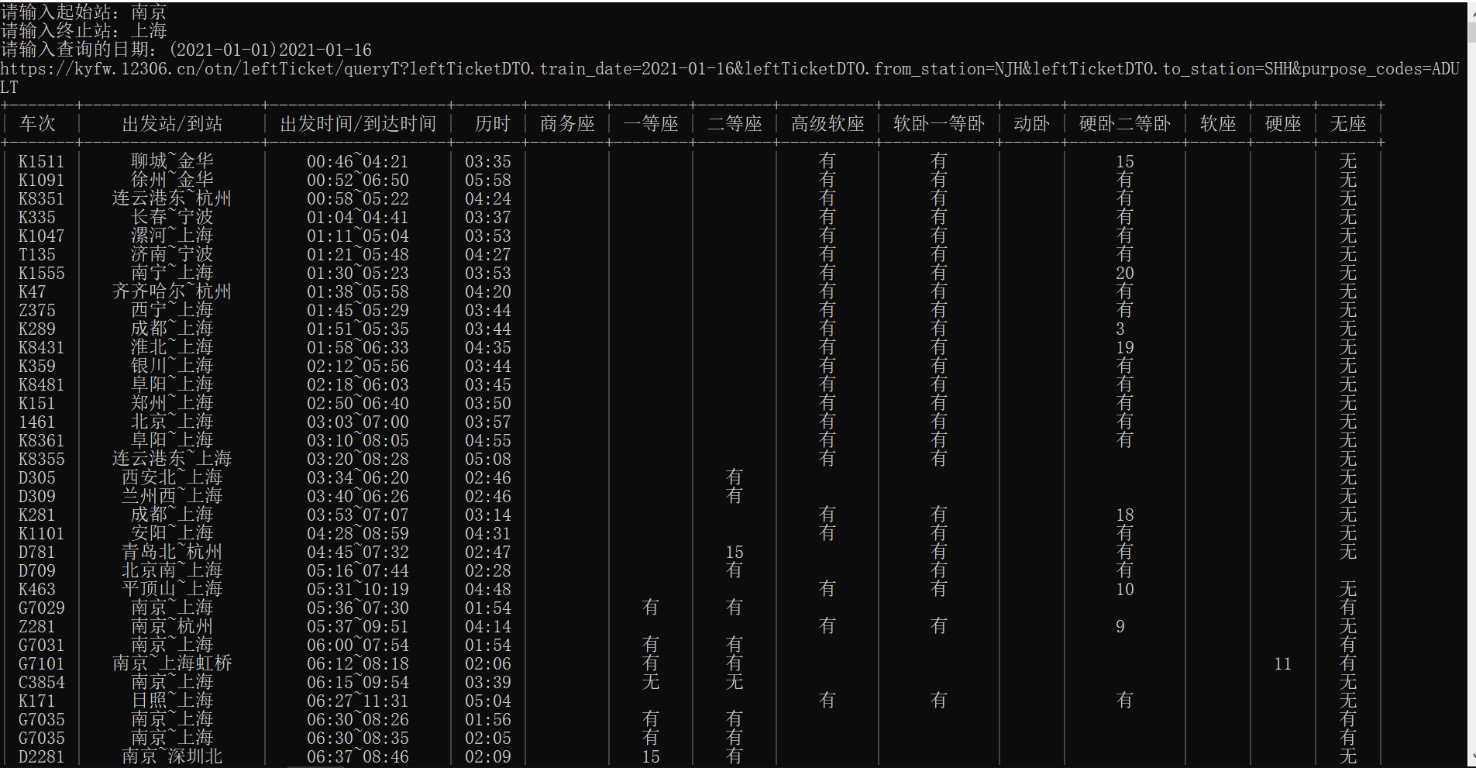Click the route '银川~上海'
This screenshot has width=1476, height=768.
click(x=172, y=366)
